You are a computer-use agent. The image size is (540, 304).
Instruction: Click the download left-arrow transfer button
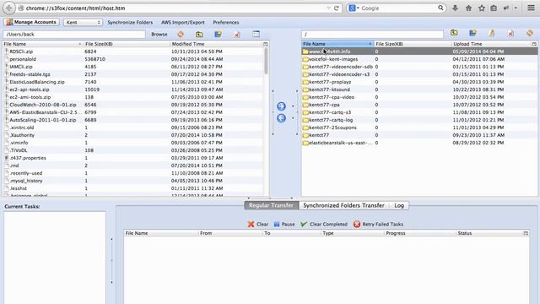(281, 118)
